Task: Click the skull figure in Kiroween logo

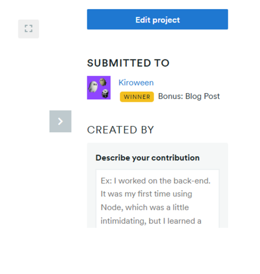Action: (104, 93)
